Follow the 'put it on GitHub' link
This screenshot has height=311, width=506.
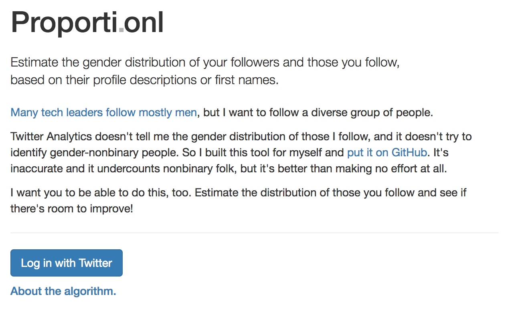tap(387, 152)
